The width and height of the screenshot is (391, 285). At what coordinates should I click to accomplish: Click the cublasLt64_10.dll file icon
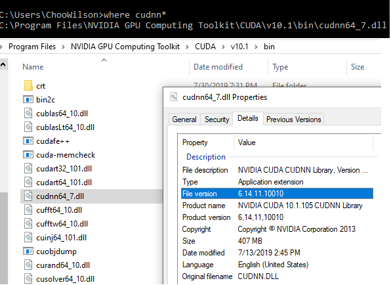tap(28, 127)
